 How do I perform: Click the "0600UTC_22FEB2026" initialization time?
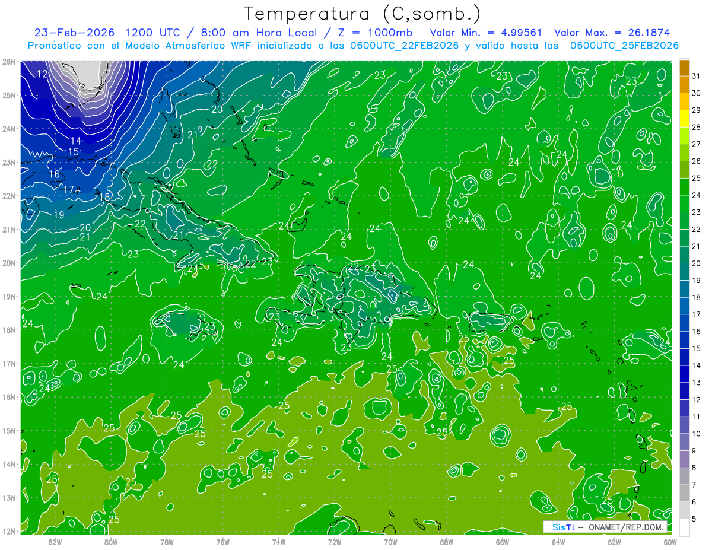pos(404,46)
